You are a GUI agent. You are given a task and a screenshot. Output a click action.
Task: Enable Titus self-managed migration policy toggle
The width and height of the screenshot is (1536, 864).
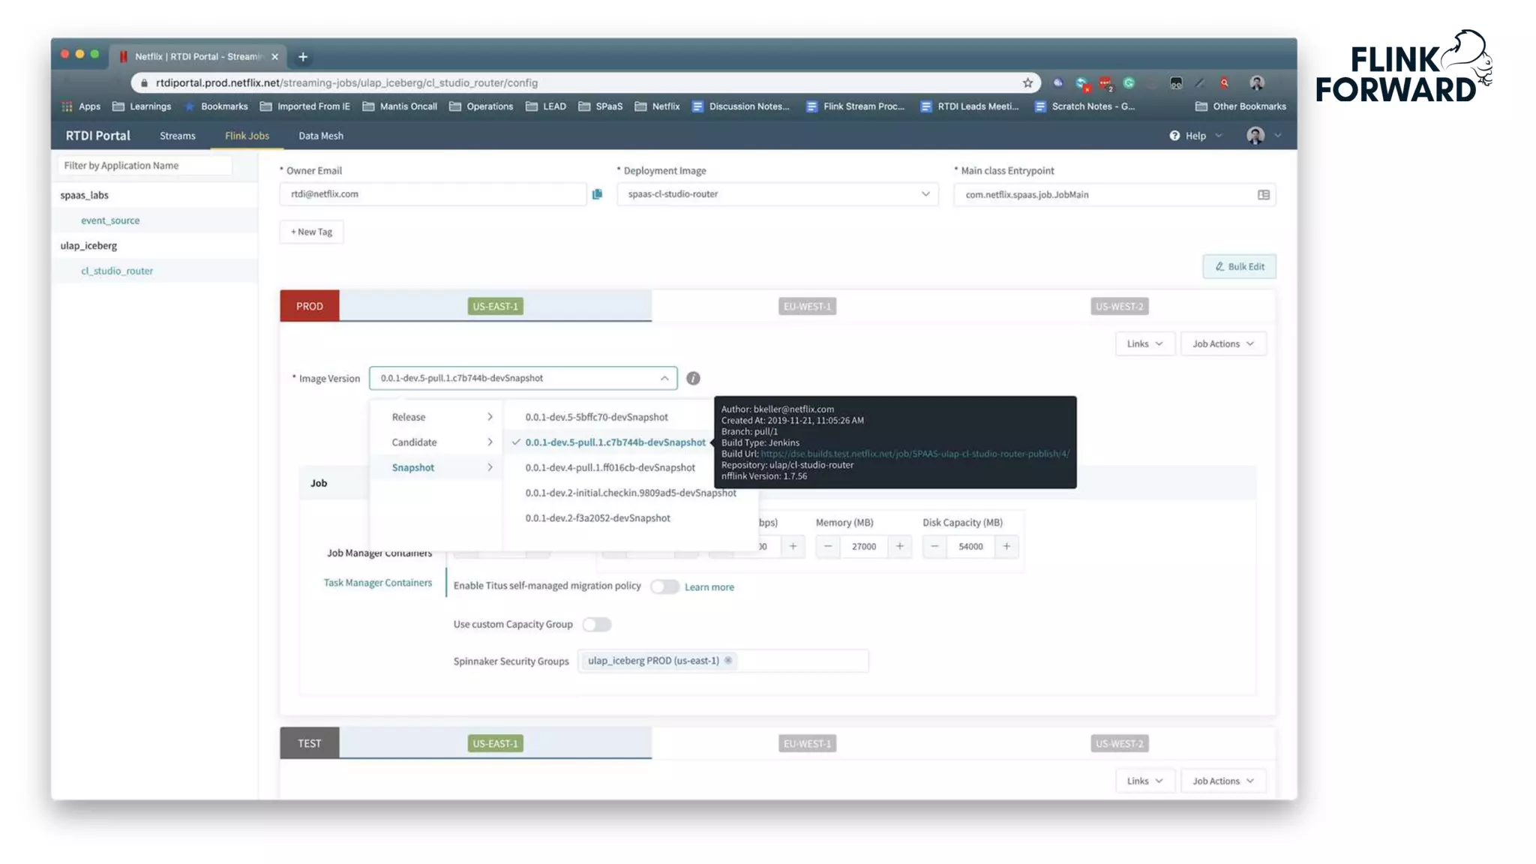tap(664, 586)
